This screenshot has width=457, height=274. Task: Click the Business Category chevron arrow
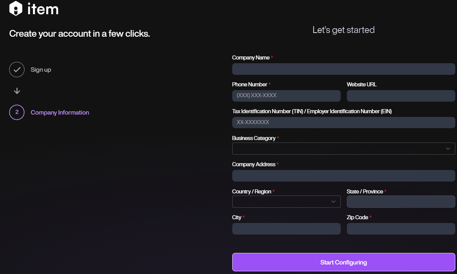[448, 149]
